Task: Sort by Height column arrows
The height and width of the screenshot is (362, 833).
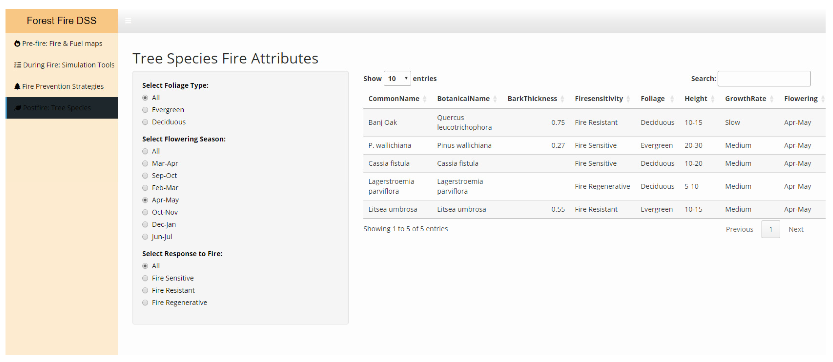Action: (x=712, y=99)
